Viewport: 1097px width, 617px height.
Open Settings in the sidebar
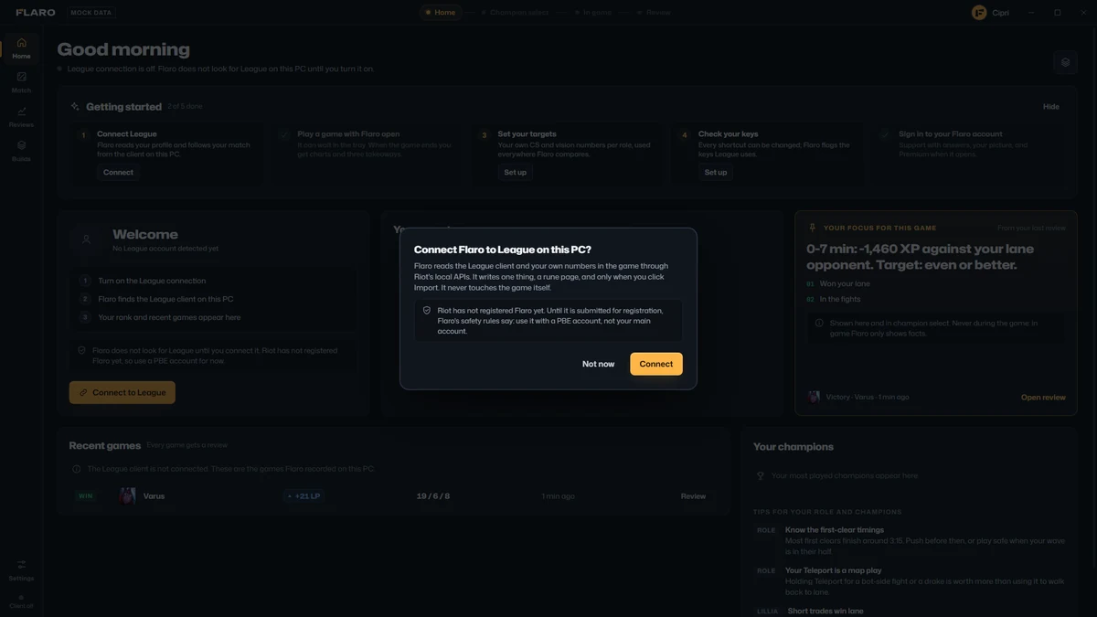tap(21, 569)
